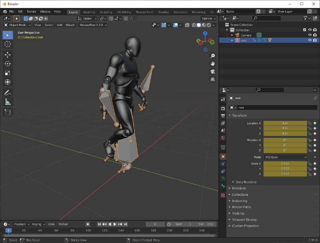Open the View Layer properties tab

pyautogui.click(x=223, y=123)
